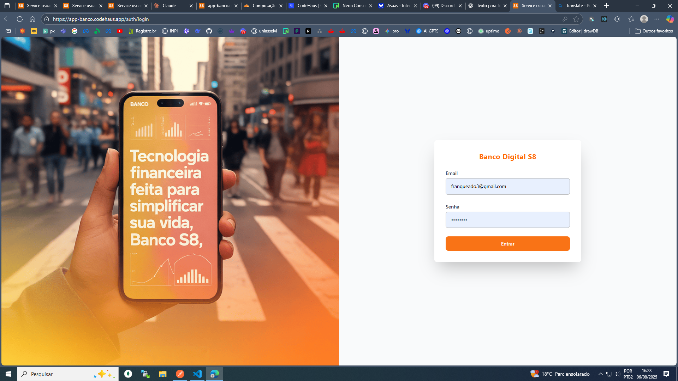This screenshot has width=678, height=381.
Task: Open the purple crown bookmark icon
Action: point(232,31)
